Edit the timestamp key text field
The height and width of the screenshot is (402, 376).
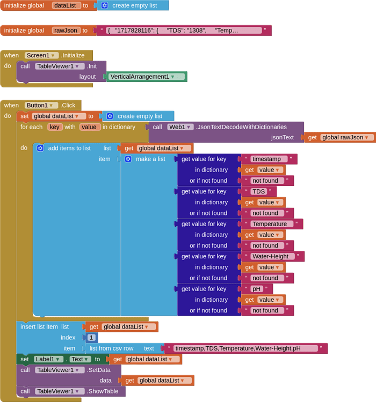(269, 159)
